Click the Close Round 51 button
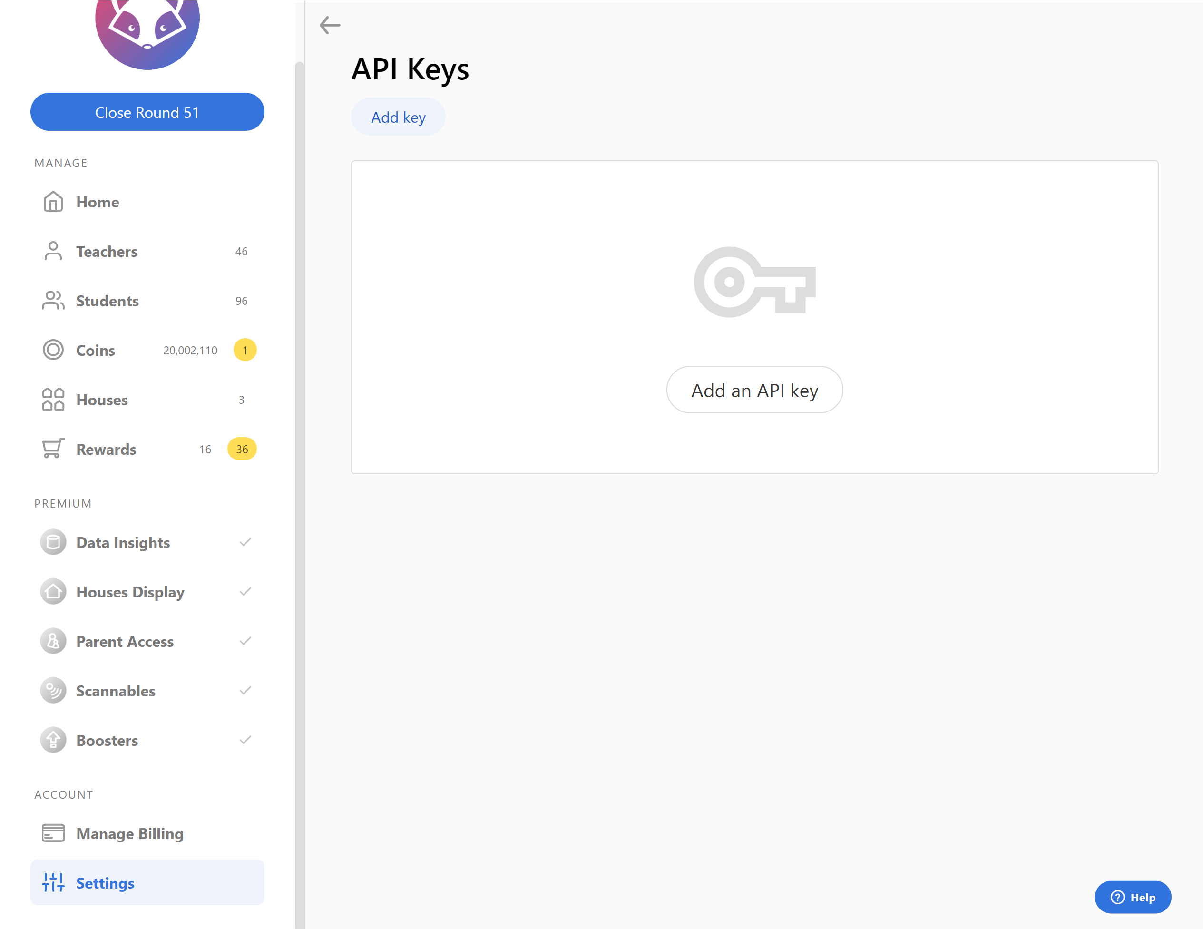This screenshot has width=1203, height=929. 147,112
